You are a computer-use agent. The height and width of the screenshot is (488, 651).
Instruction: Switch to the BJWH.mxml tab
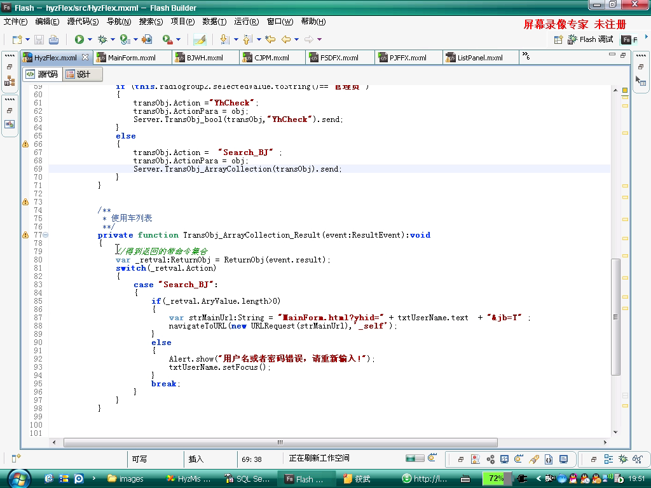coord(205,58)
